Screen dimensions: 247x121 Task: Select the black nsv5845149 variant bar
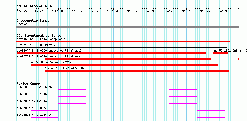[x=122, y=47]
